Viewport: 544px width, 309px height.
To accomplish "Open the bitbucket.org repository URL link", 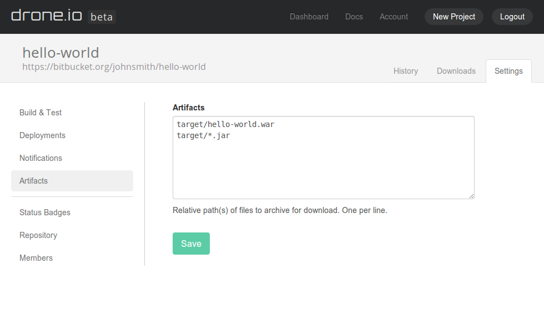I will click(114, 67).
